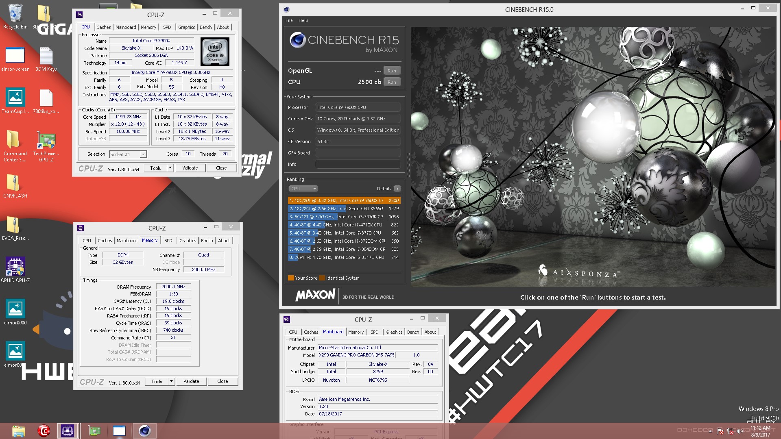Image resolution: width=781 pixels, height=439 pixels.
Task: Expand Tools dropdown arrow in processor CPU-Z window
Action: point(170,168)
